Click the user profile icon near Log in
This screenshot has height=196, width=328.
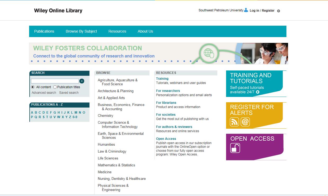pyautogui.click(x=246, y=10)
